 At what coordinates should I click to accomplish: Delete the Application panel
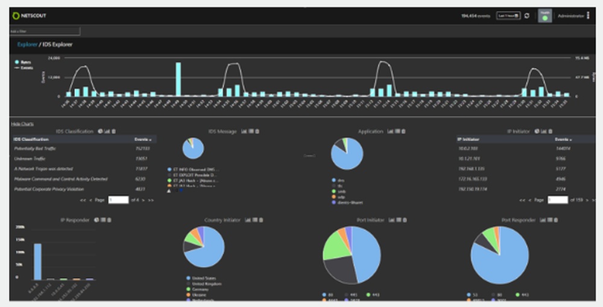pos(403,131)
